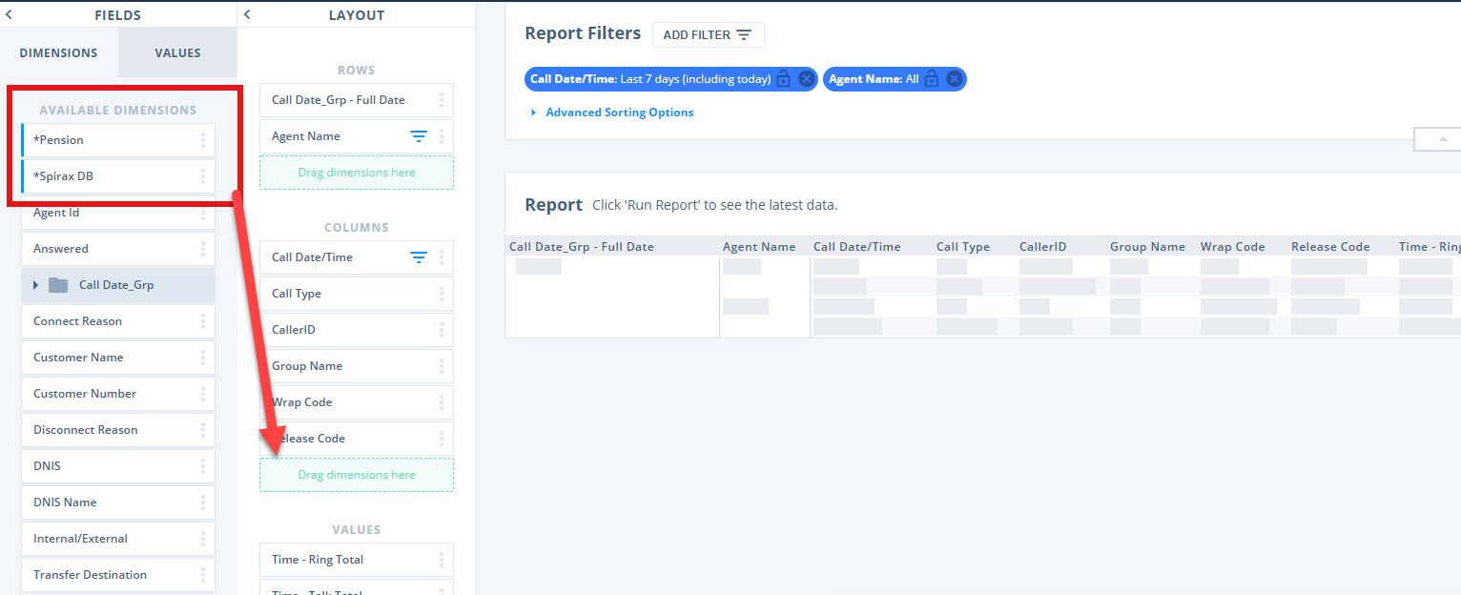Viewport: 1461px width, 595px height.
Task: Open the three-dot menu next to Time - Ring Total
Action: (441, 559)
